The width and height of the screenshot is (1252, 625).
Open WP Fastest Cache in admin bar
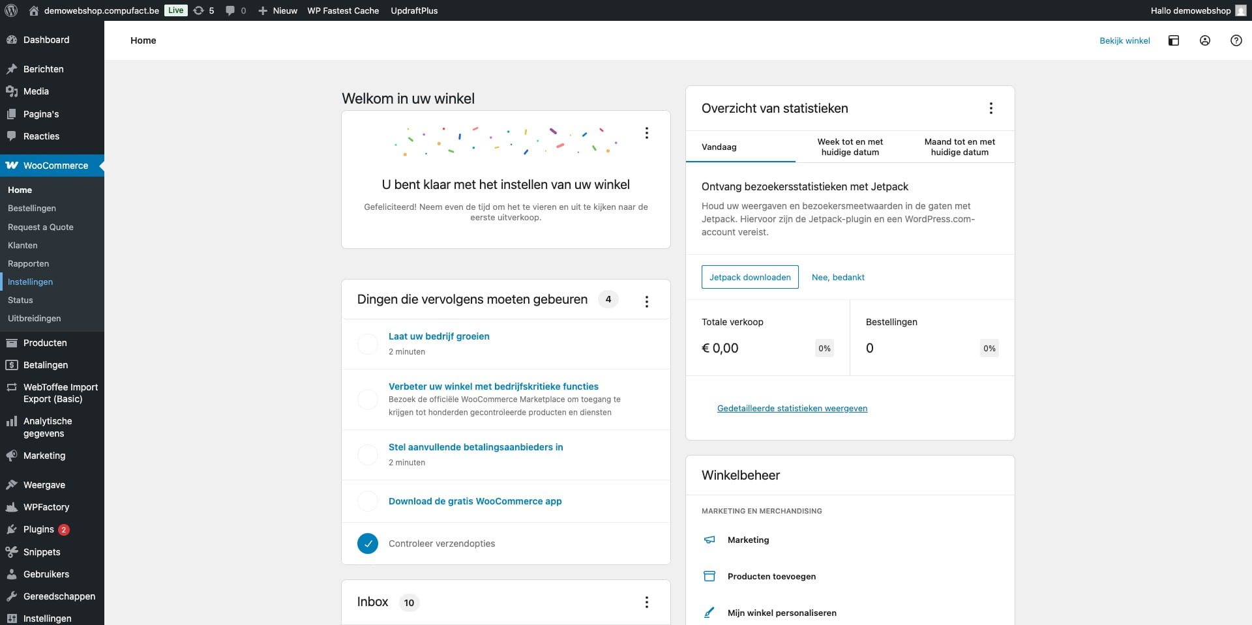point(343,10)
